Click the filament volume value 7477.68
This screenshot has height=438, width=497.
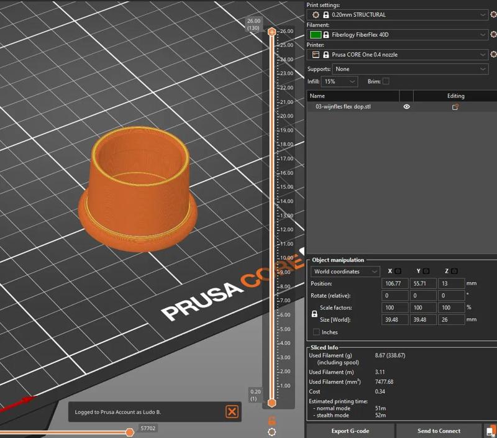click(384, 382)
